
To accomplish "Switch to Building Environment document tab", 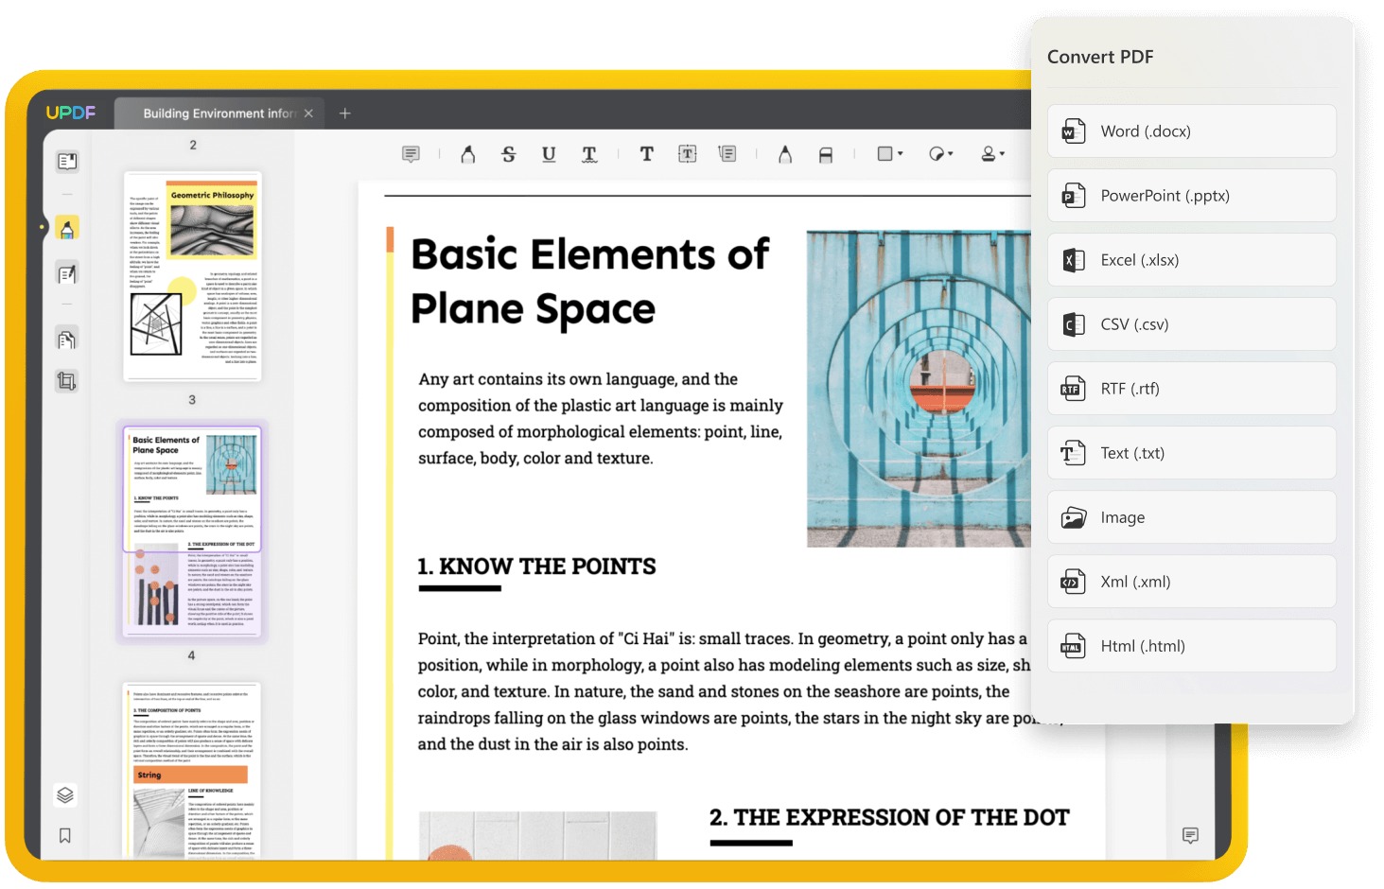I will pyautogui.click(x=219, y=113).
